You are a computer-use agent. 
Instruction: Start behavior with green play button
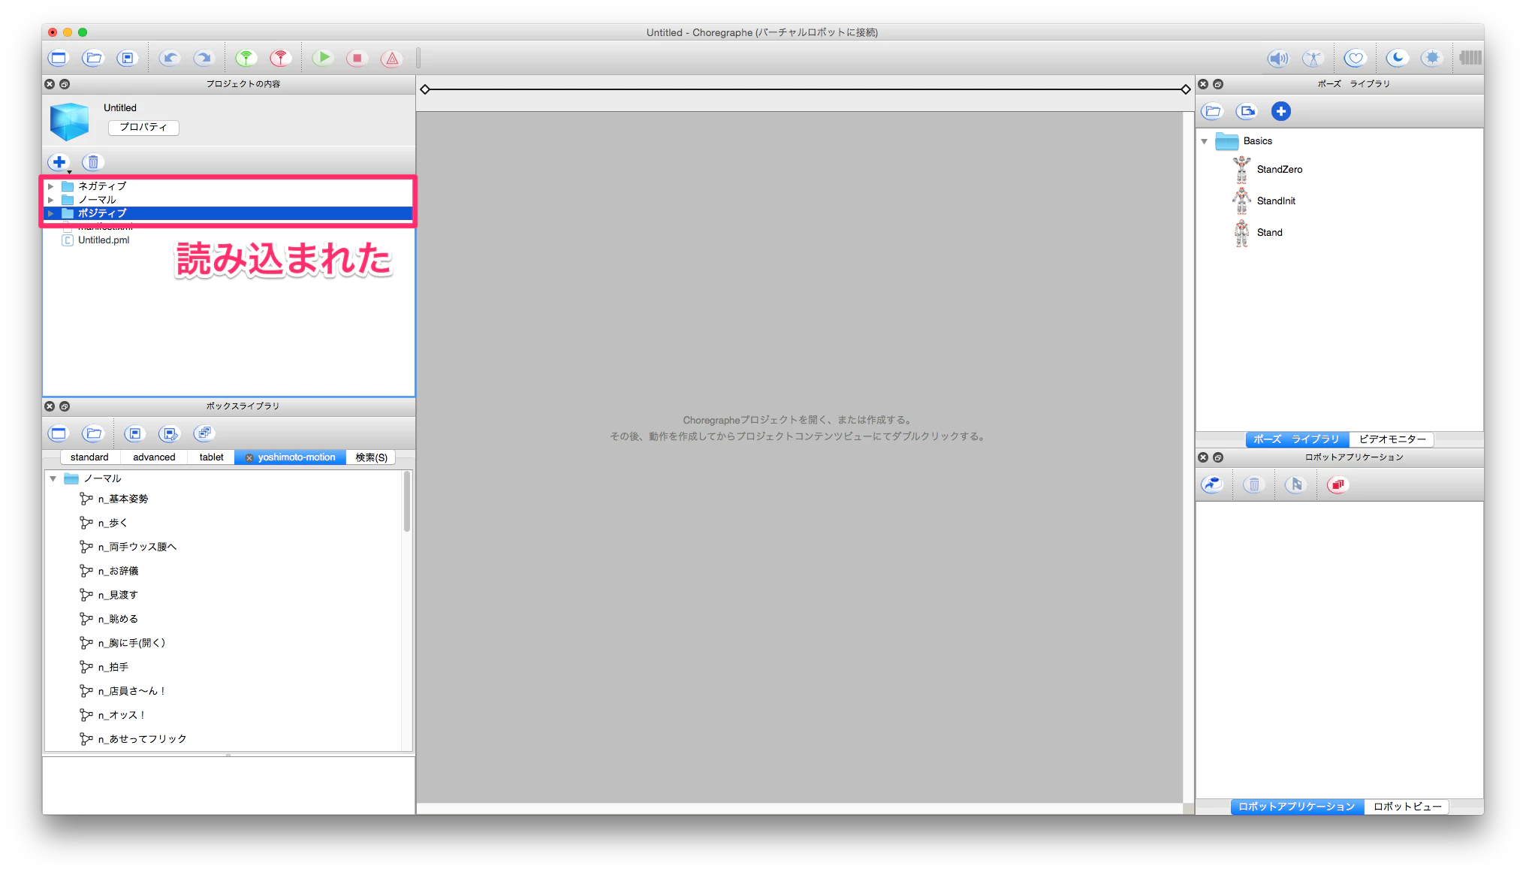323,58
